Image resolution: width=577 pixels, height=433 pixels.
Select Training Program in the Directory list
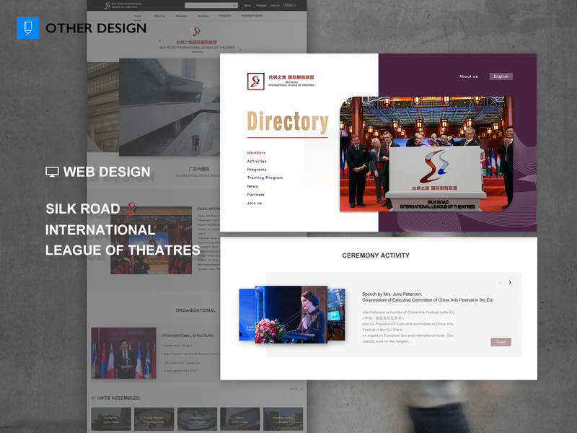[265, 178]
